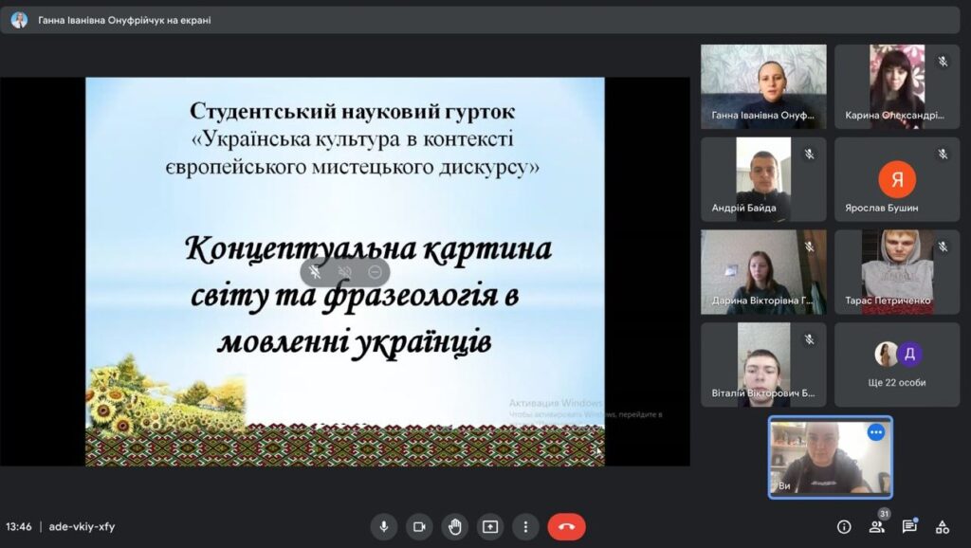Image resolution: width=971 pixels, height=548 pixels.
Task: Open options on your self-view tile
Action: coord(875,432)
